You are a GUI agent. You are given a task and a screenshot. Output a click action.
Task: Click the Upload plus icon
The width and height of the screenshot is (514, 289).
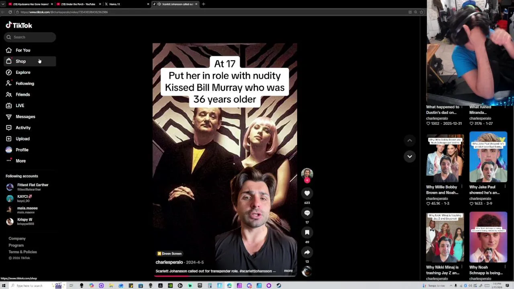[9, 138]
